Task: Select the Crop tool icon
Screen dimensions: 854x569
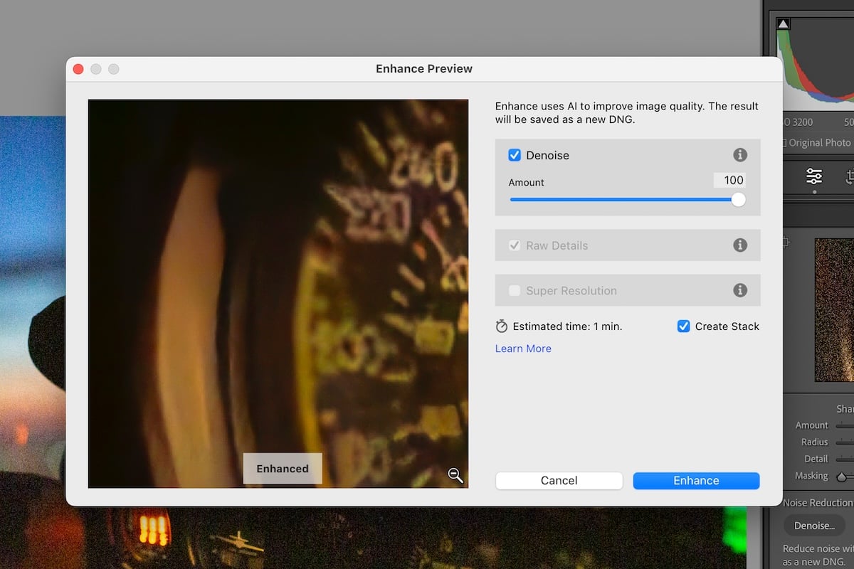Action: 850,176
